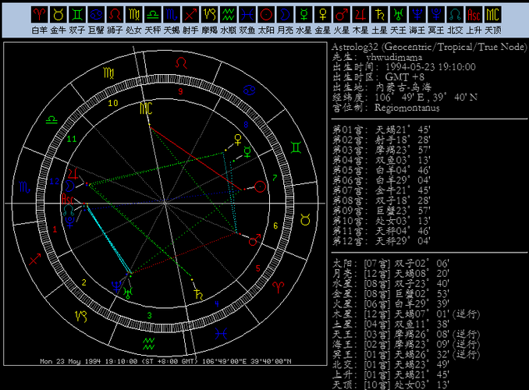Click the Aries (白羊) symbol in legend

pyautogui.click(x=40, y=15)
